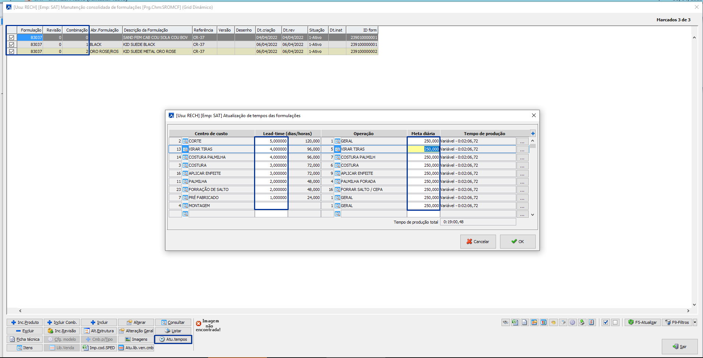This screenshot has height=358, width=703.
Task: Click the Cancelar button
Action: coord(478,242)
